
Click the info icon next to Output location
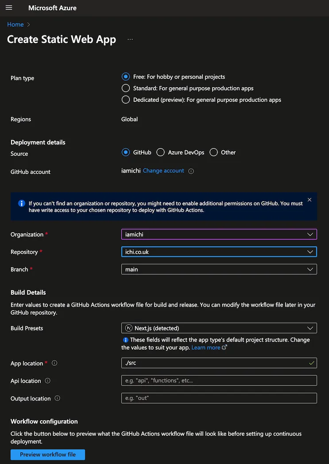point(58,398)
